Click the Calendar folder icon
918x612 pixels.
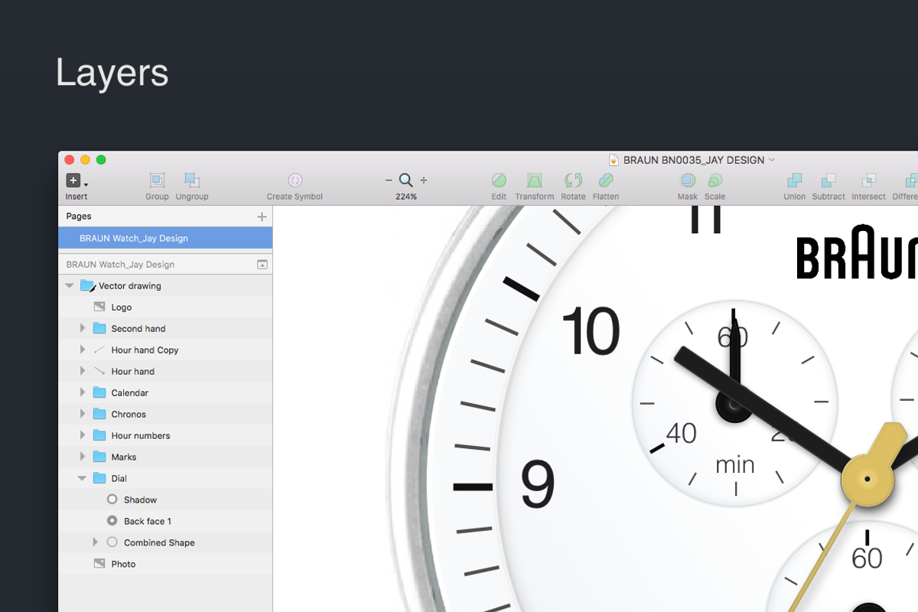tap(99, 392)
